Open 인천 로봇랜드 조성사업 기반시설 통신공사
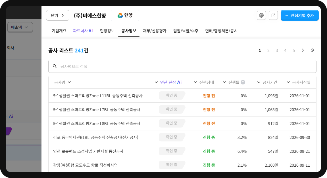Screen dimensions: 327x178 coord(88,151)
